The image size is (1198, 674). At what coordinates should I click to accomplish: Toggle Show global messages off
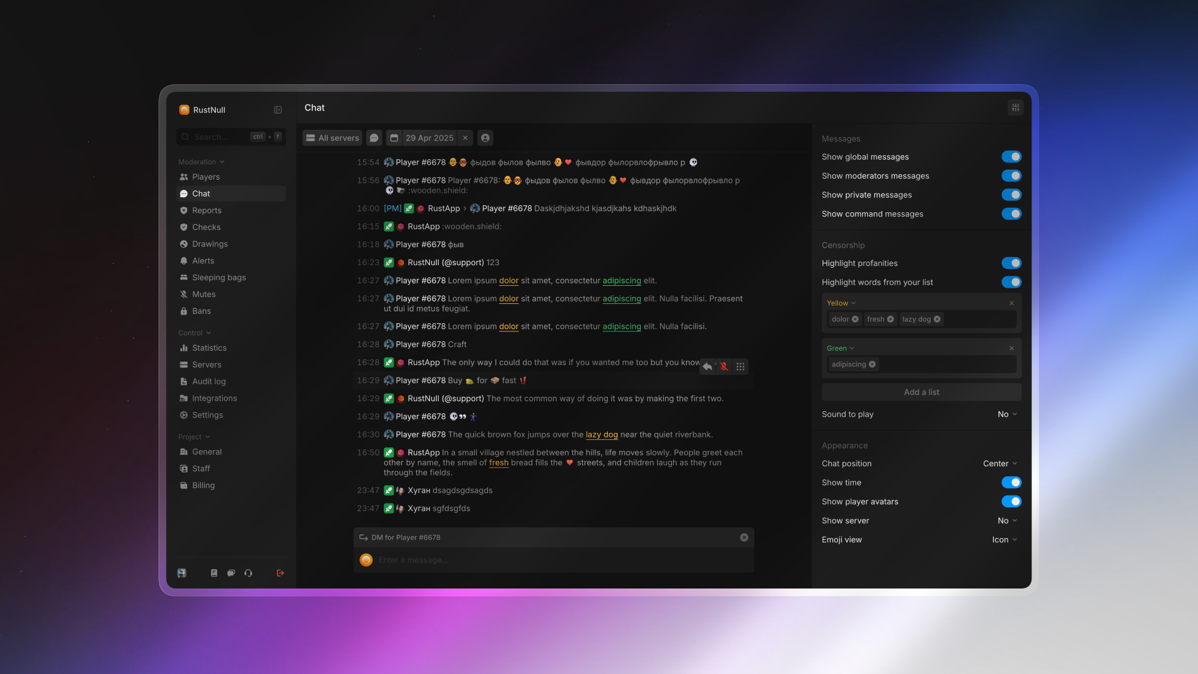(x=1011, y=157)
